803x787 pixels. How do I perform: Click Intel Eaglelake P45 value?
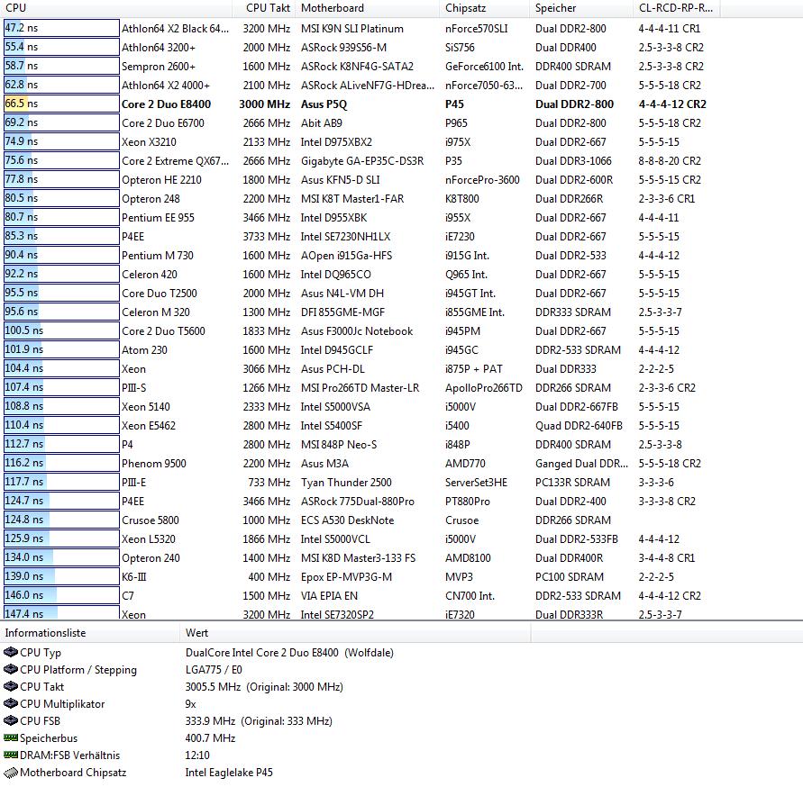(229, 773)
